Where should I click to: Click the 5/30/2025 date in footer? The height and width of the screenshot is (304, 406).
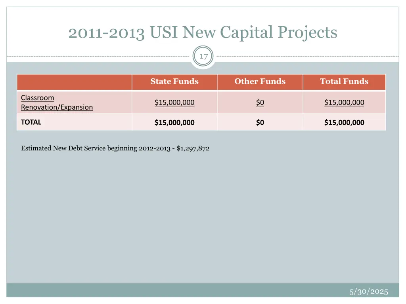[369, 292]
